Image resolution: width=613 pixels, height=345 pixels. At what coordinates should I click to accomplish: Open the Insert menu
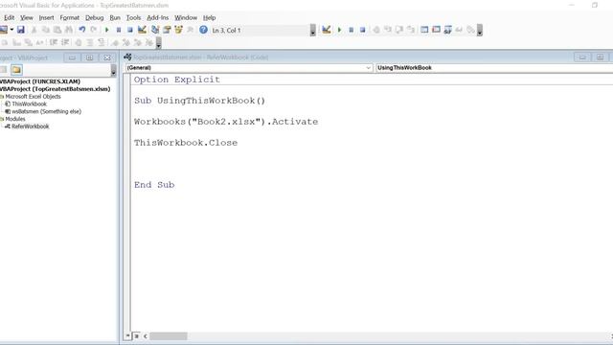(x=46, y=17)
